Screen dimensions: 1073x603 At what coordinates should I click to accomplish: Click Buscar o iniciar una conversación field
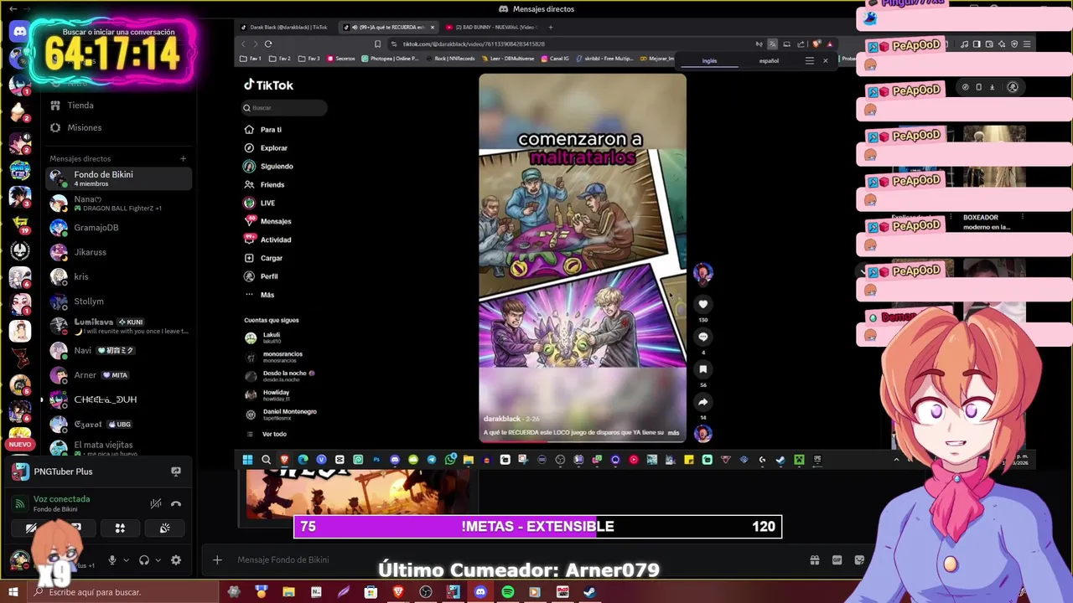(x=118, y=32)
